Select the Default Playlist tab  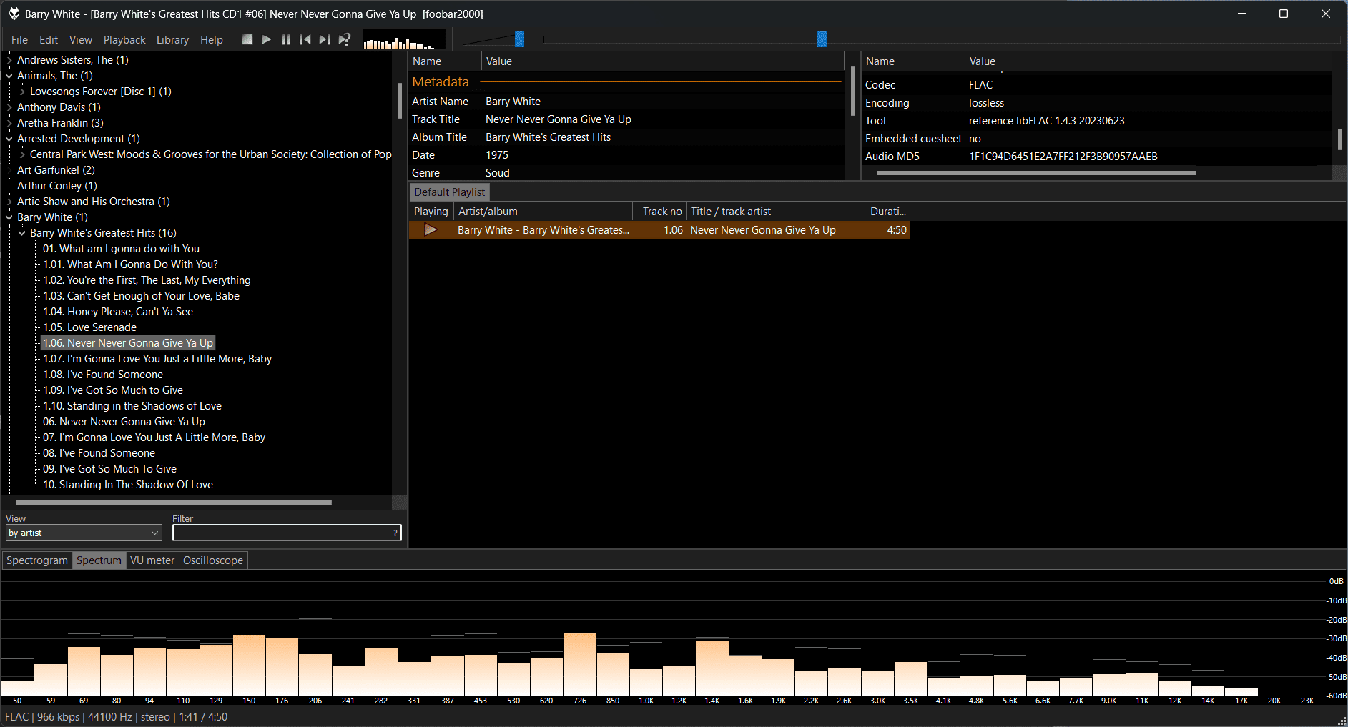coord(450,192)
